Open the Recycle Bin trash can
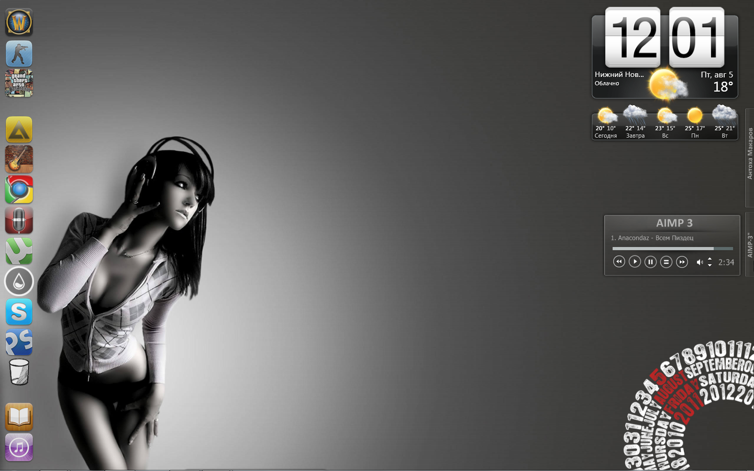 [19, 372]
